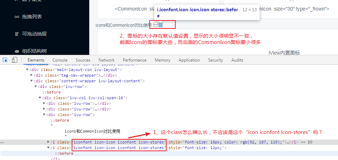
Task: Click the page heading icons和CommonIcon对比使用
Action: (124, 25)
